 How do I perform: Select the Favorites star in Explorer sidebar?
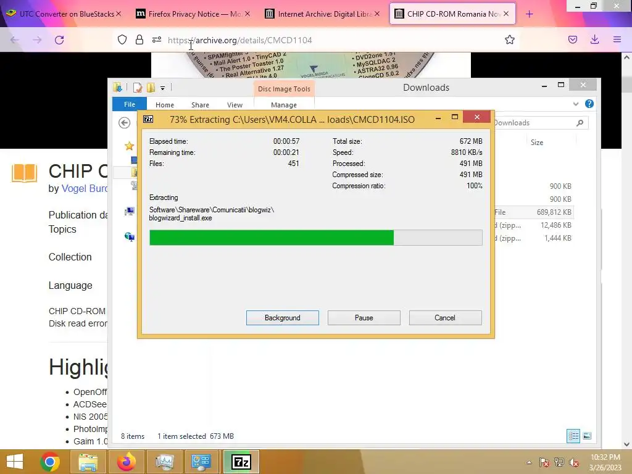point(129,146)
